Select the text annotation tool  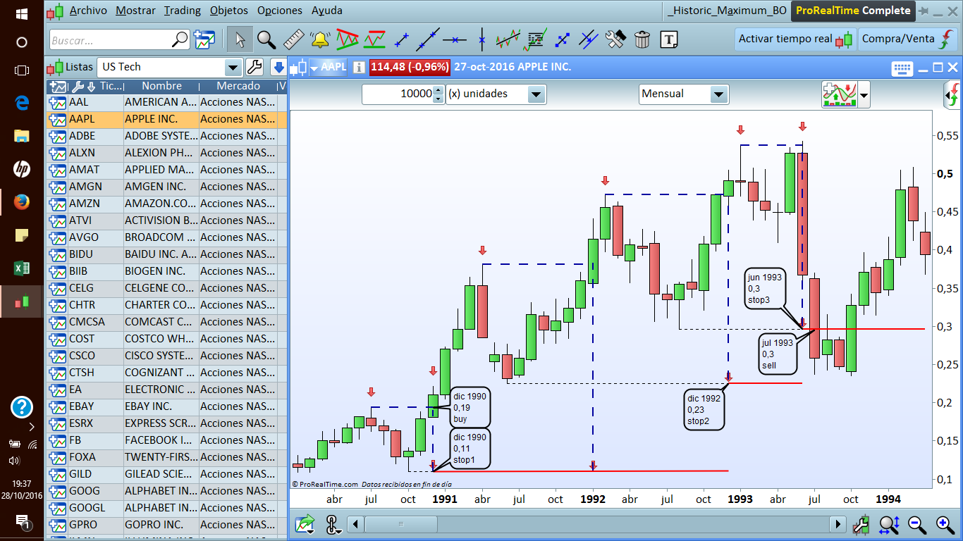[x=669, y=39]
